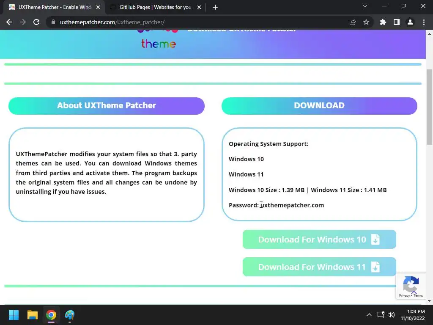This screenshot has height=325, width=433.
Task: Download For Windows 11 button
Action: [x=319, y=267]
